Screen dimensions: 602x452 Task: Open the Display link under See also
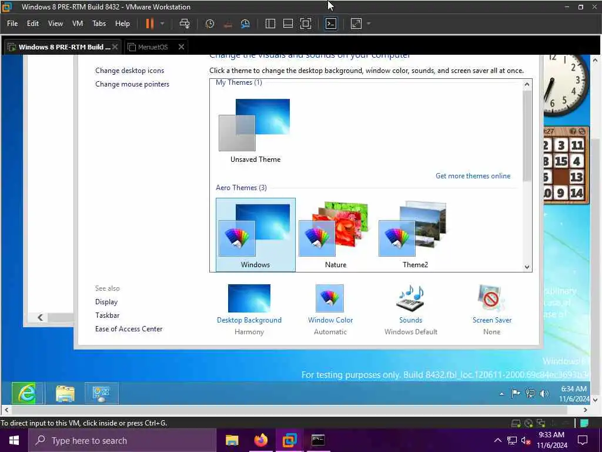106,302
